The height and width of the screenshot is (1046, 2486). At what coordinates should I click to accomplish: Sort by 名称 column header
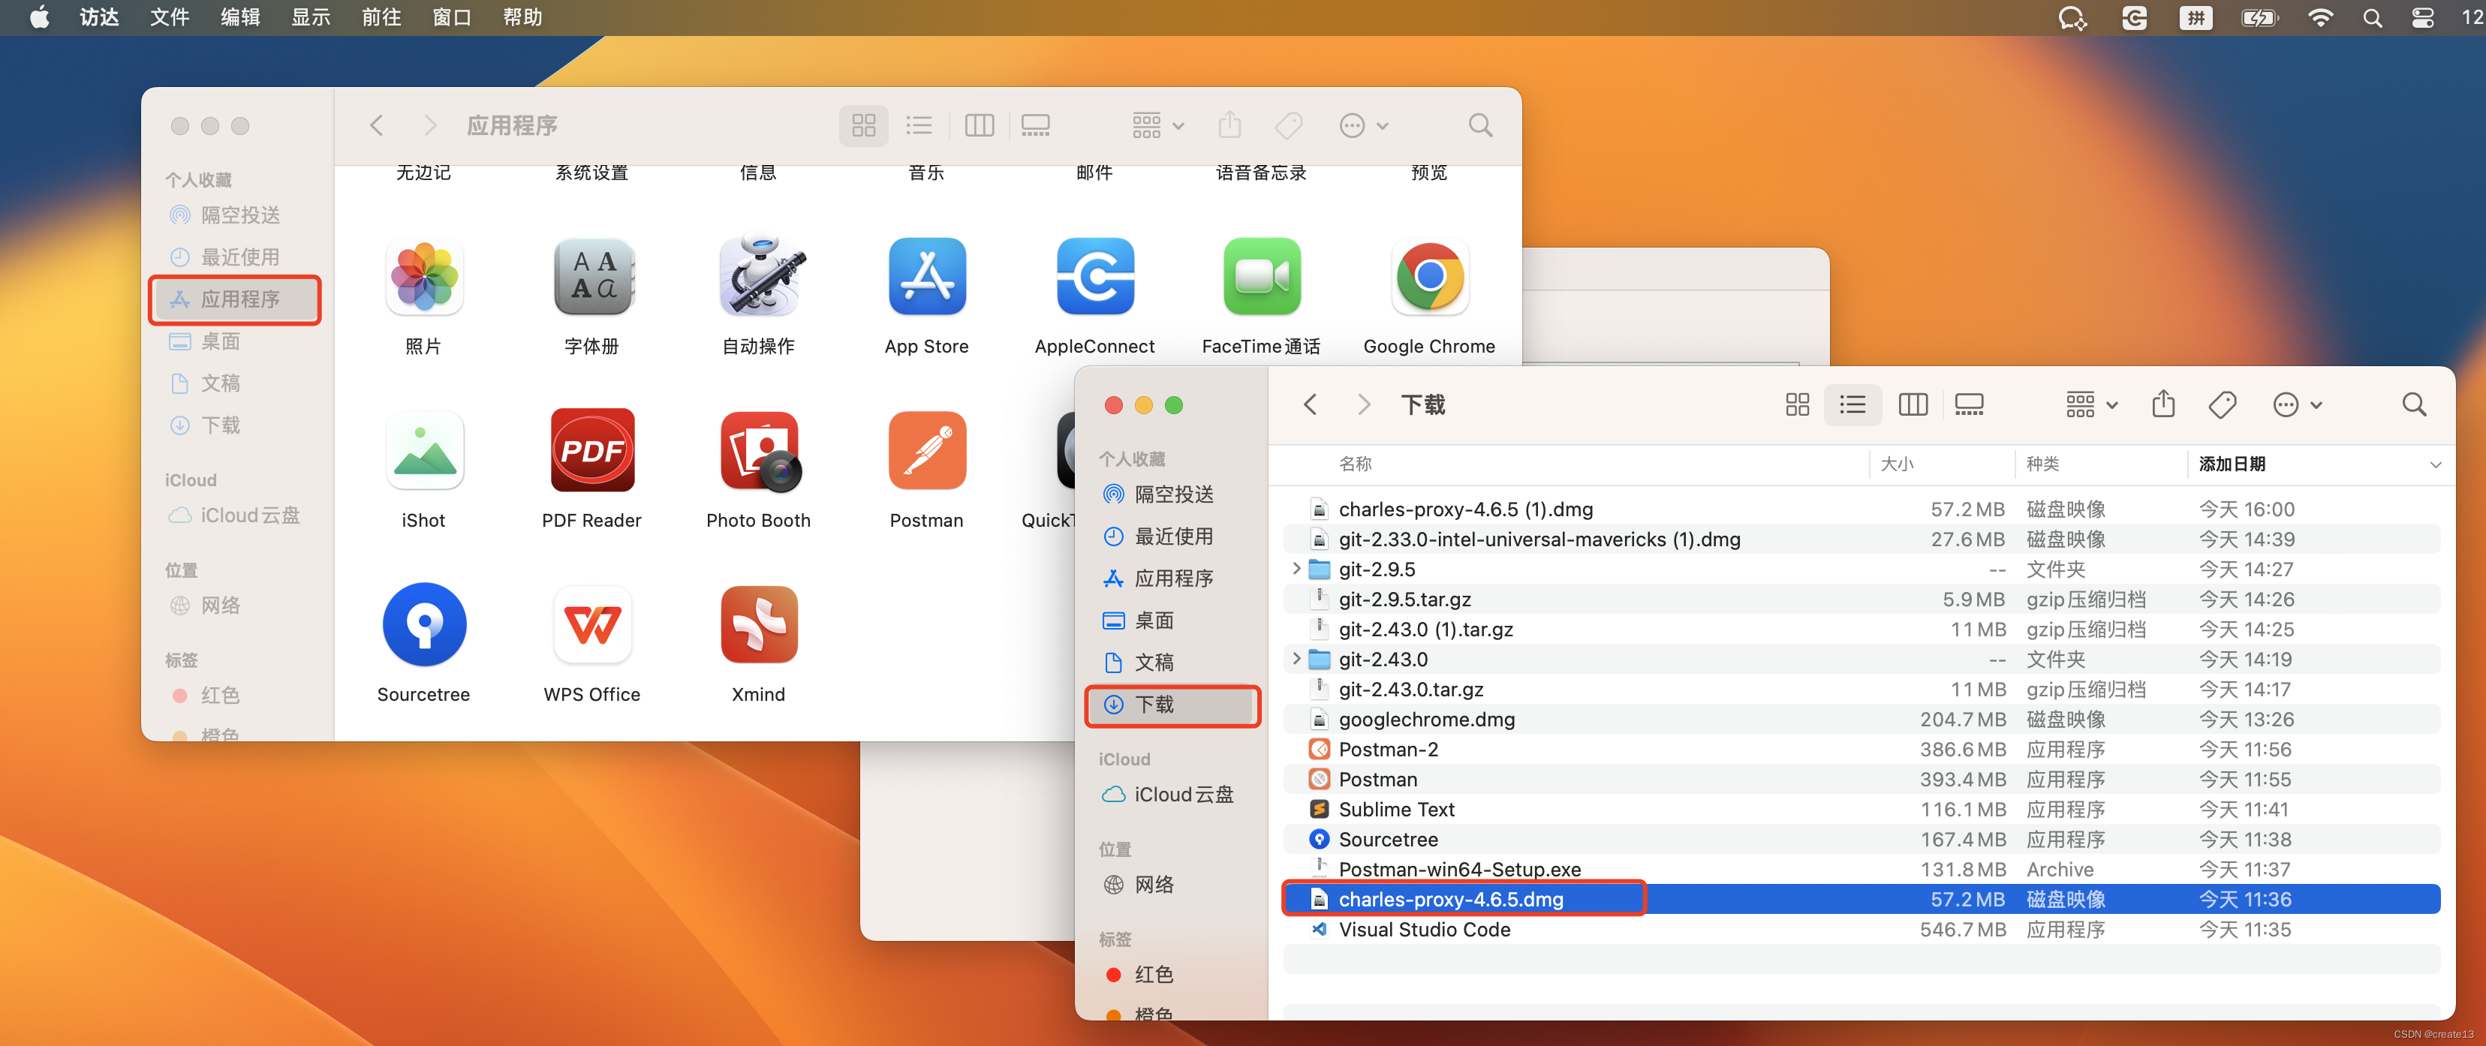click(x=1355, y=464)
